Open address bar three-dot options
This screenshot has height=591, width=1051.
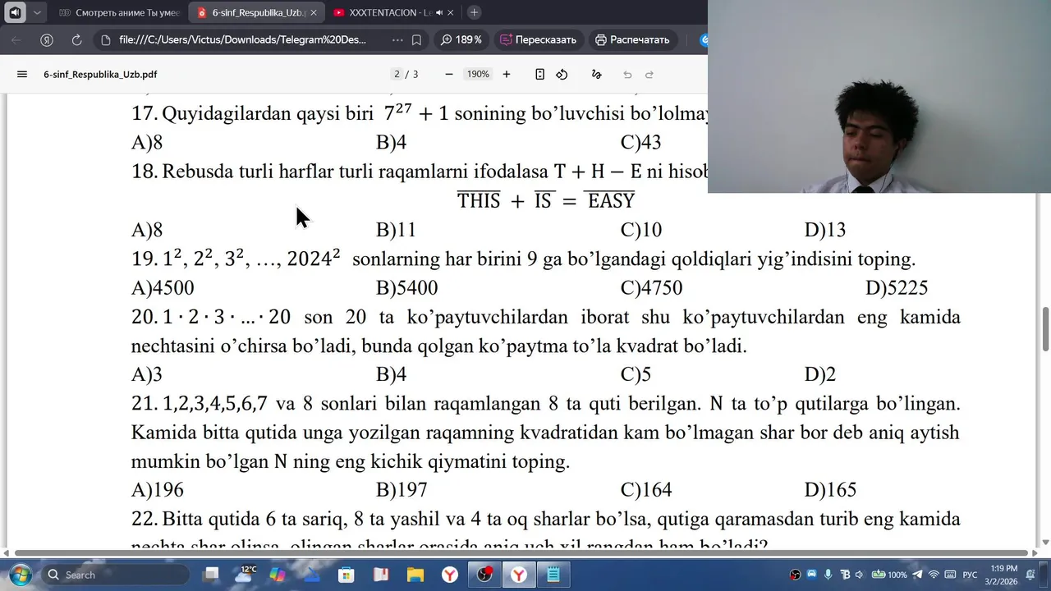(x=397, y=39)
